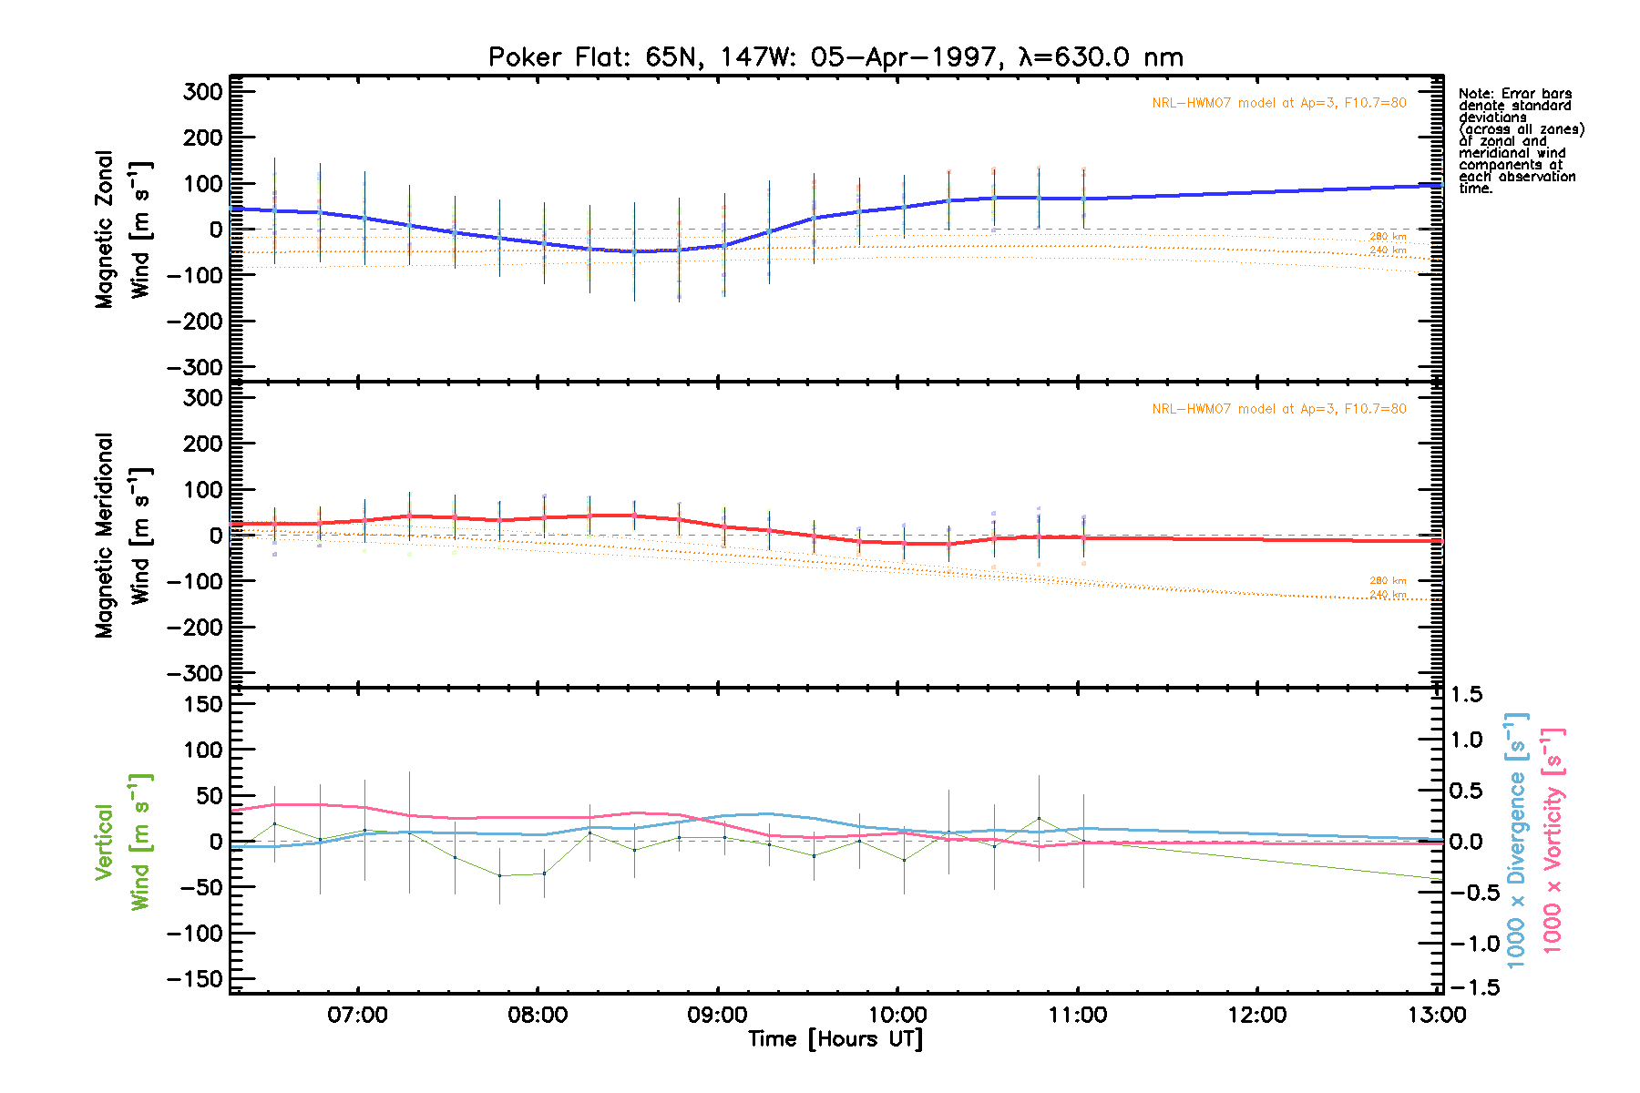Click the 10:00 time tick label
The width and height of the screenshot is (1640, 1093).
[x=897, y=1016]
